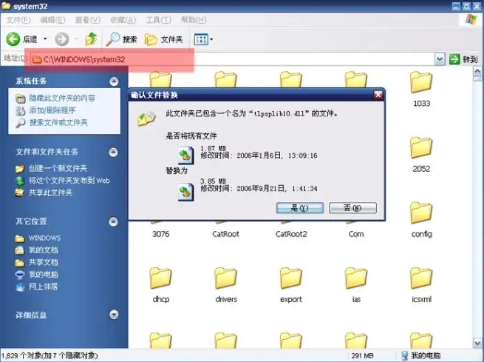Image resolution: width=484 pixels, height=362 pixels.
Task: Click scrollbar down arrow in file list
Action: click(x=477, y=343)
